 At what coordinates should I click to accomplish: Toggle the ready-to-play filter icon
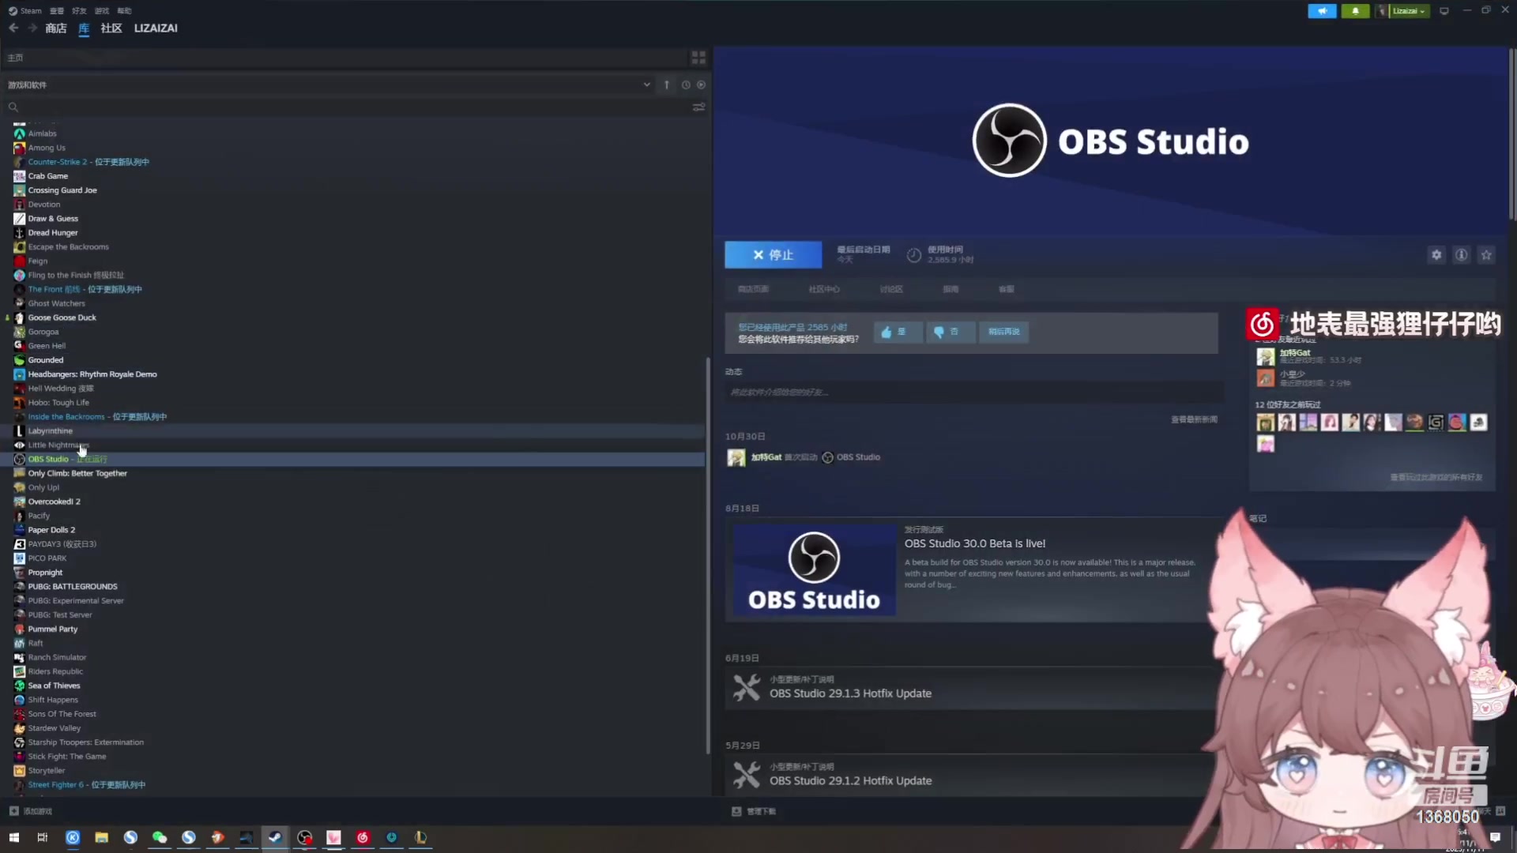pos(701,85)
